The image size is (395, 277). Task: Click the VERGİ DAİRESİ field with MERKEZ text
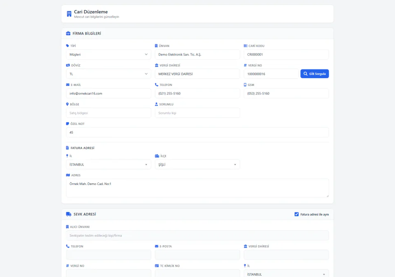click(x=197, y=74)
